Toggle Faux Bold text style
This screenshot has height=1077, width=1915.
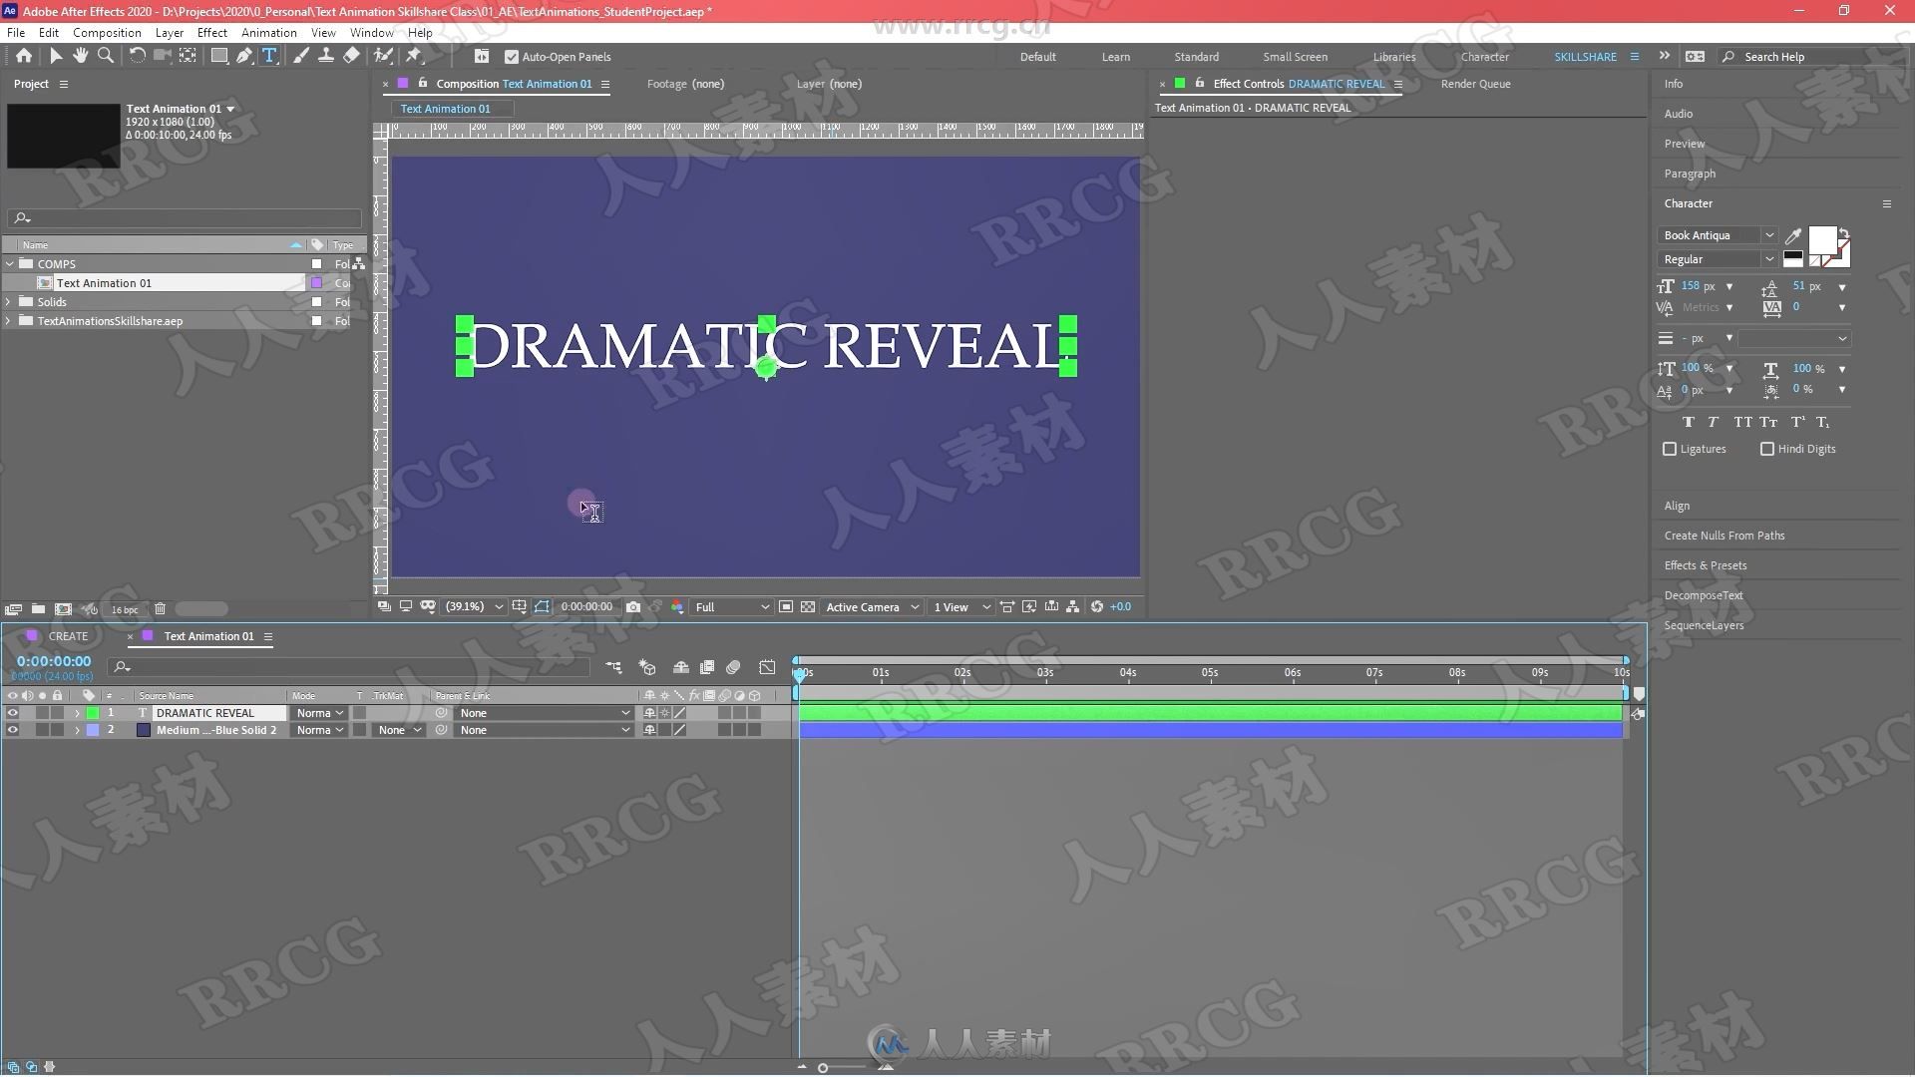[1688, 422]
